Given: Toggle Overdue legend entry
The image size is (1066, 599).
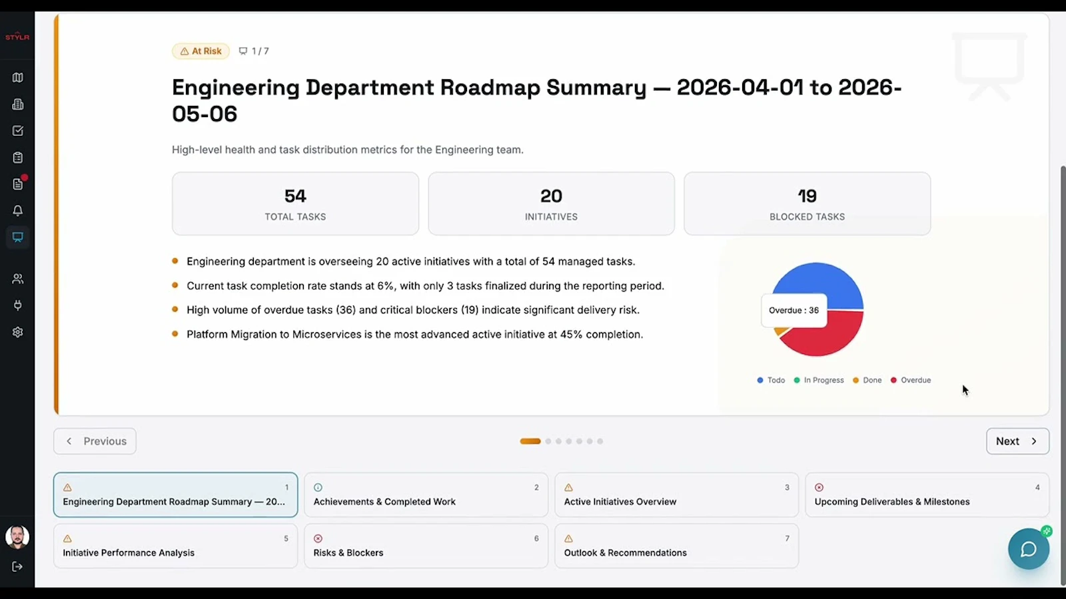Looking at the screenshot, I should [911, 380].
